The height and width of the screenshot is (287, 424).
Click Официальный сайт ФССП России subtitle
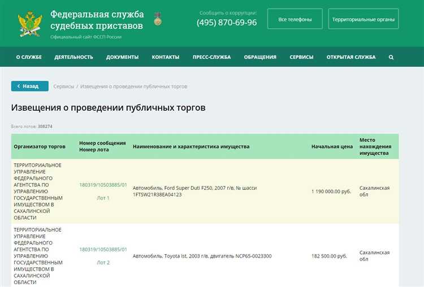coord(86,37)
